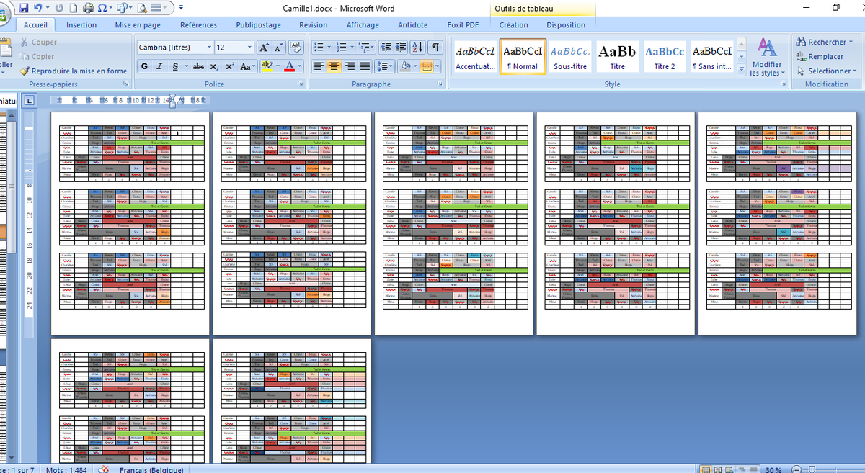Quick print using the printer icon
Image resolution: width=865 pixels, height=473 pixels.
coord(88,9)
